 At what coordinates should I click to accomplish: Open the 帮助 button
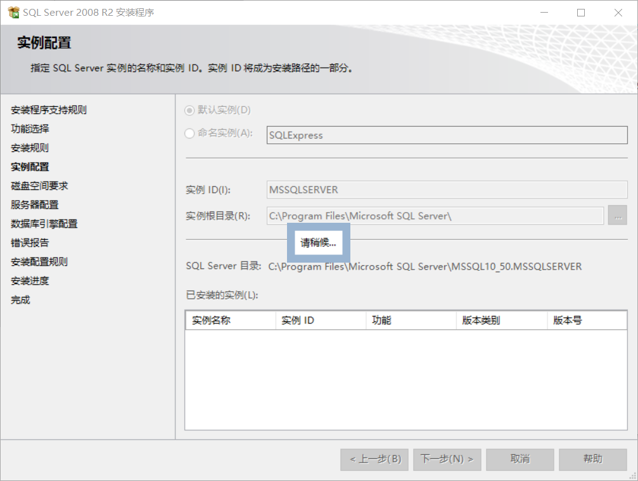click(593, 459)
